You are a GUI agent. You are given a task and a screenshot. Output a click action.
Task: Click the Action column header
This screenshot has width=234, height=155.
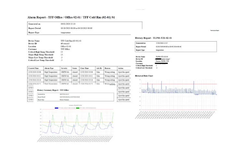tap(121, 68)
